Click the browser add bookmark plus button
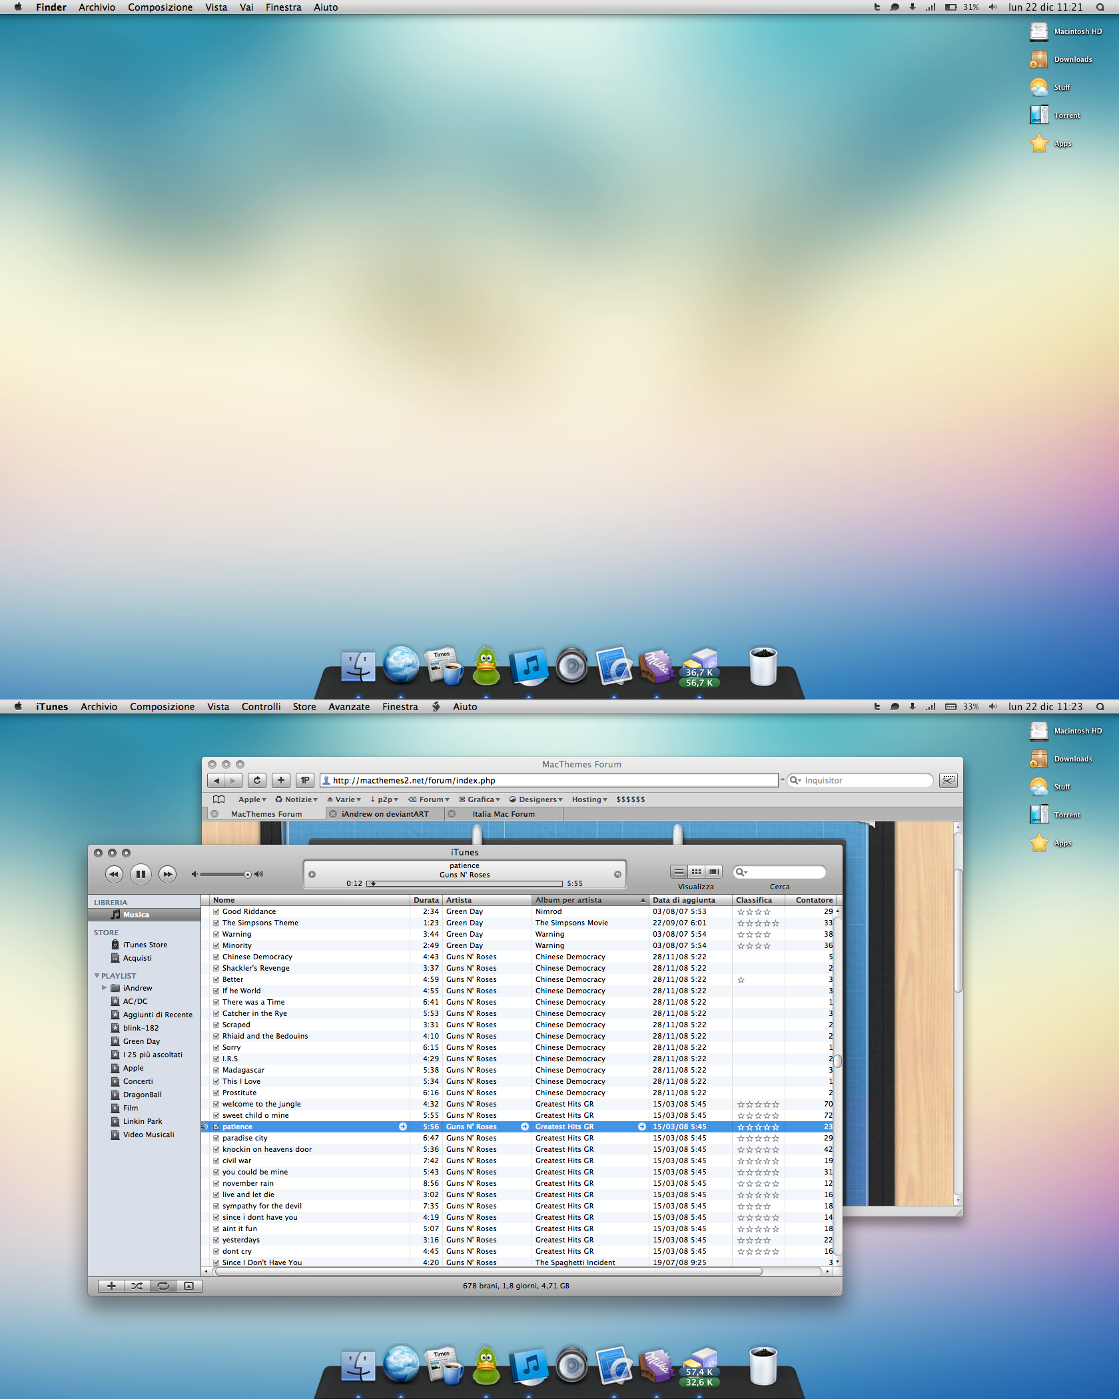 tap(281, 780)
